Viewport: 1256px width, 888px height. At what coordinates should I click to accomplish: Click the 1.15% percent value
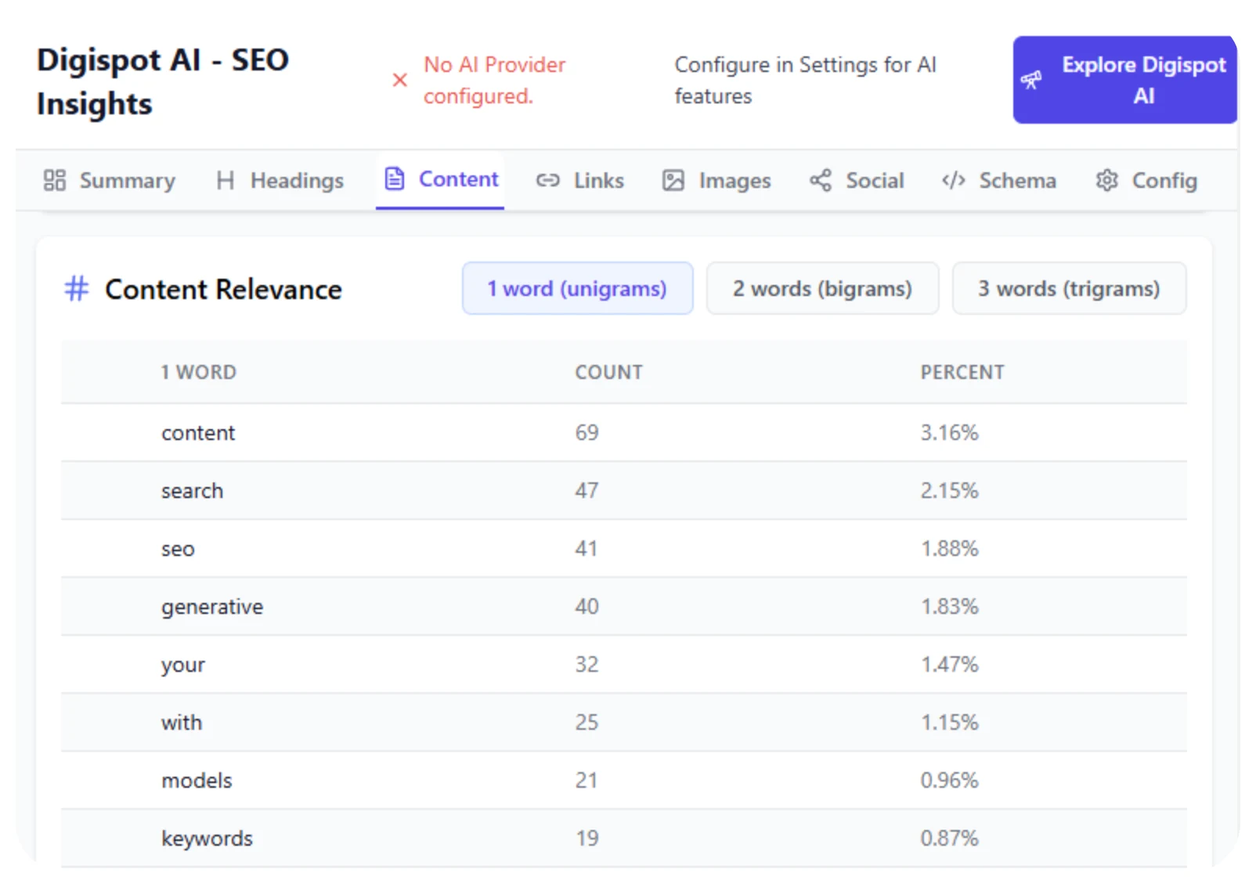pos(949,723)
